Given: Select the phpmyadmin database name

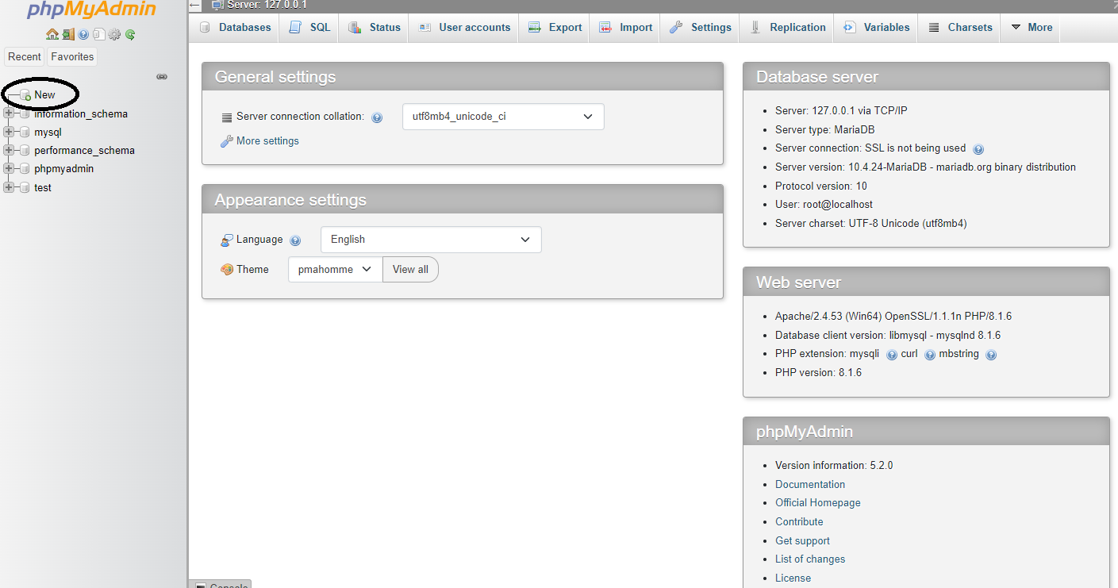Looking at the screenshot, I should (x=63, y=169).
